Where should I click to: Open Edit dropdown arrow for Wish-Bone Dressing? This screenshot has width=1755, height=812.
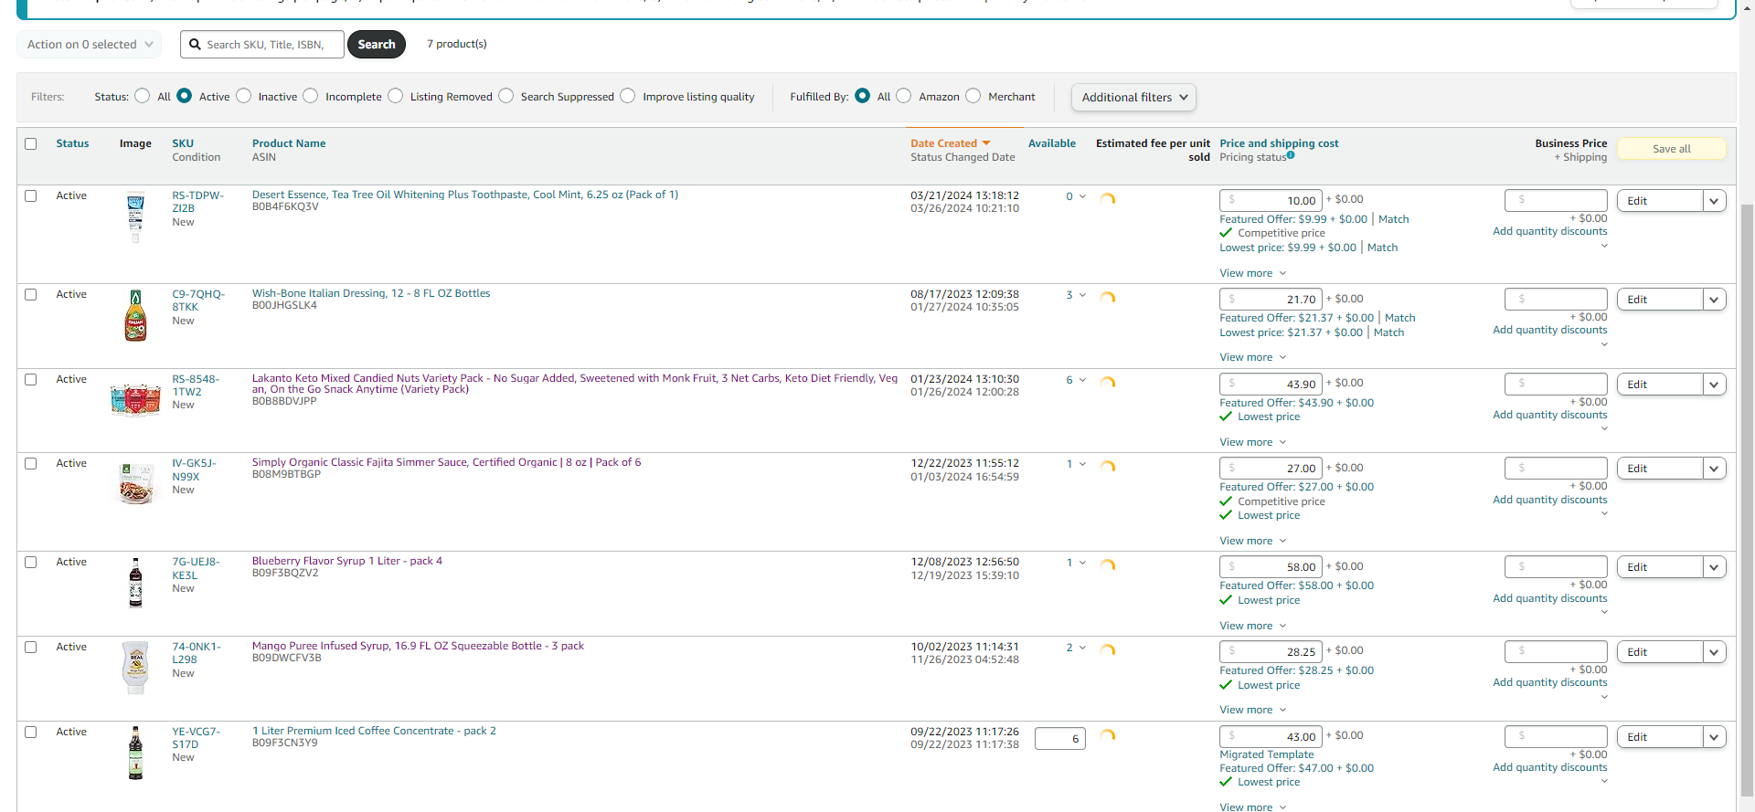pyautogui.click(x=1714, y=300)
